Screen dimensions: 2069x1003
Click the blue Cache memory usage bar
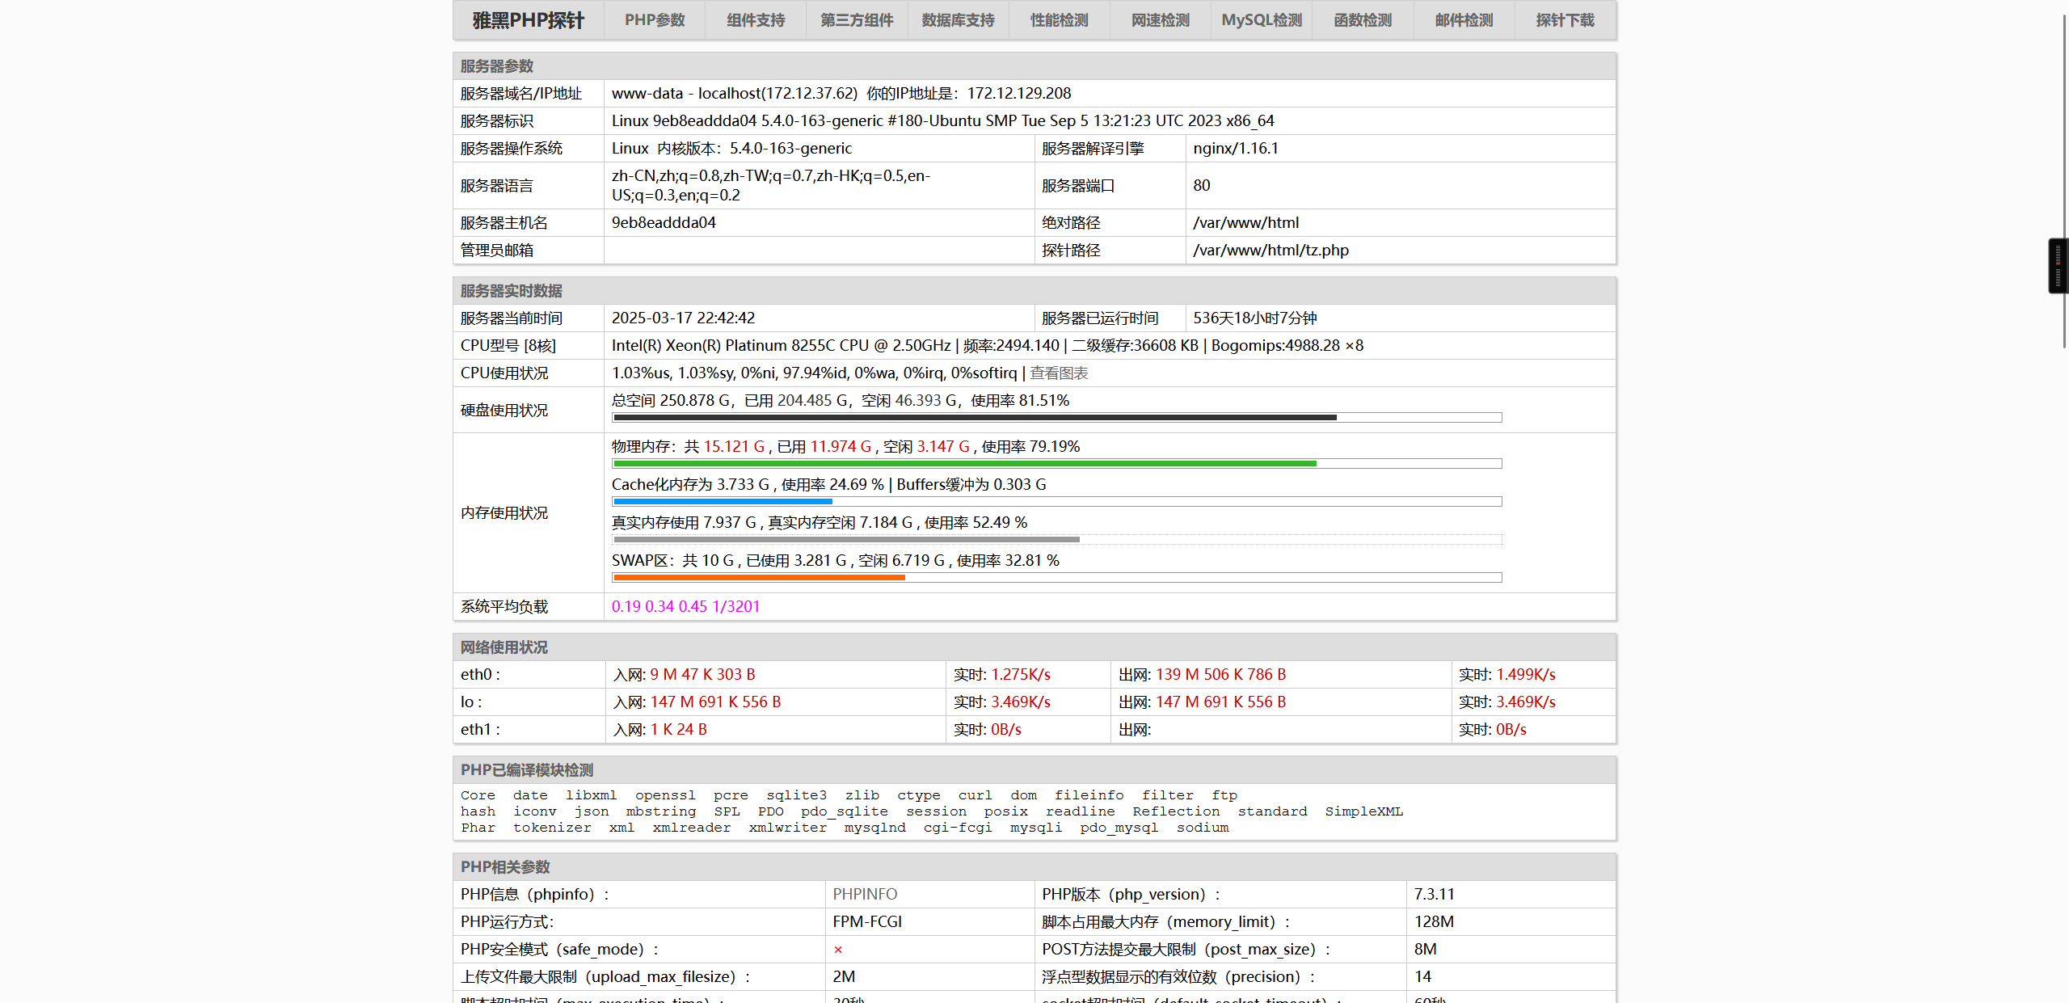click(x=723, y=502)
